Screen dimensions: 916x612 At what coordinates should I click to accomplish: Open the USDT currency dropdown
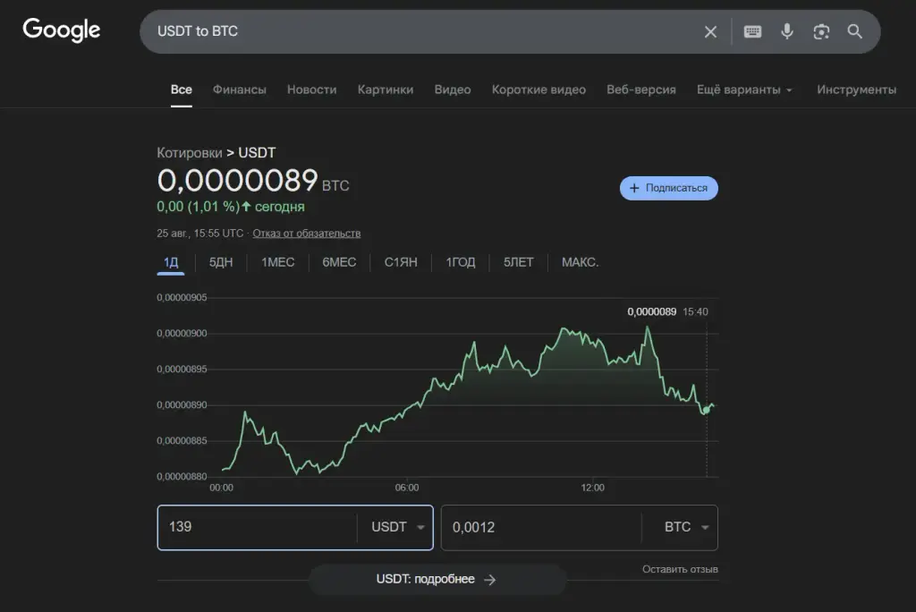pyautogui.click(x=397, y=527)
